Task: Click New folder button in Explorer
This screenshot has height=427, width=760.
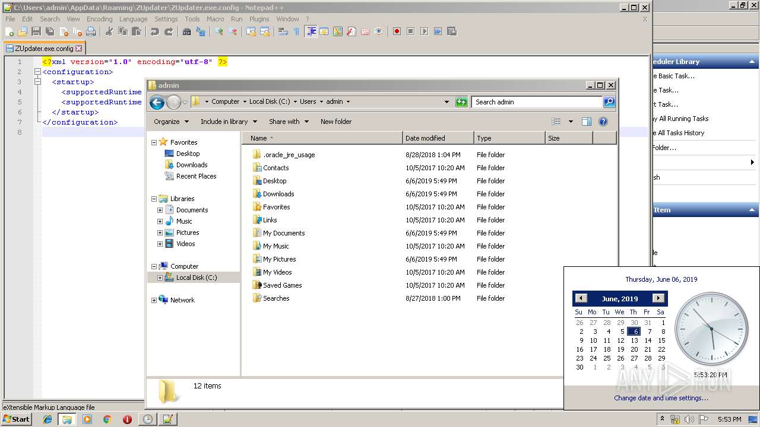Action: click(x=336, y=122)
